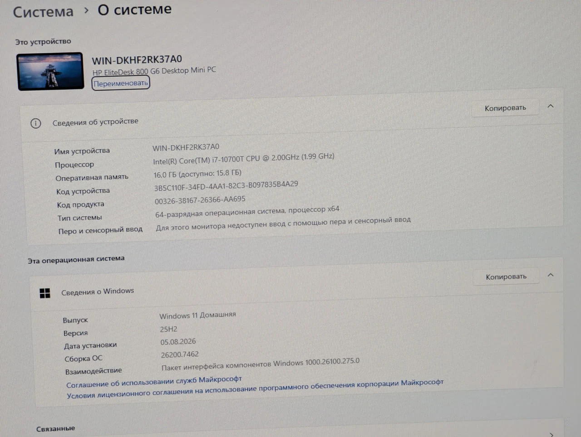
Task: Click the Тип системы label
Action: (80, 218)
